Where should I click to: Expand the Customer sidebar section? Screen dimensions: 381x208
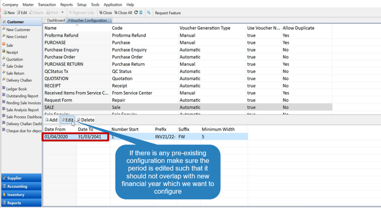click(x=21, y=22)
